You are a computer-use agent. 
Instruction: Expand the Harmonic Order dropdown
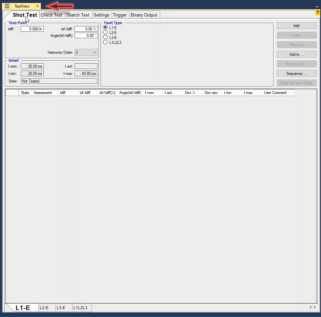(x=95, y=52)
